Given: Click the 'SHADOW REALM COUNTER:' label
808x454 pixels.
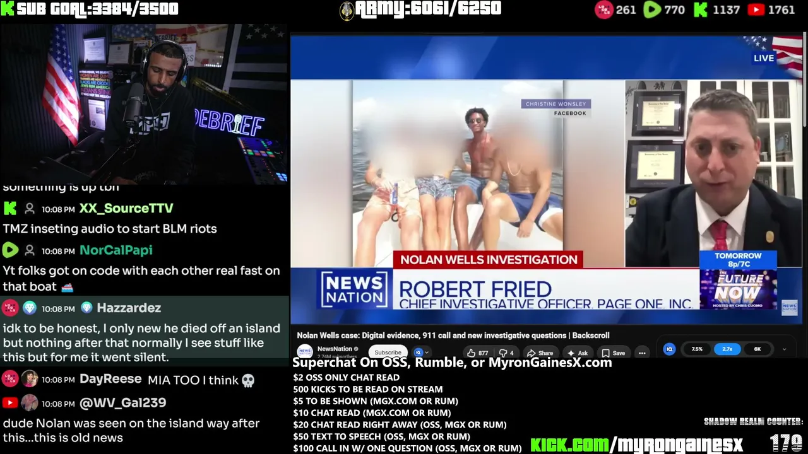Looking at the screenshot, I should (754, 422).
